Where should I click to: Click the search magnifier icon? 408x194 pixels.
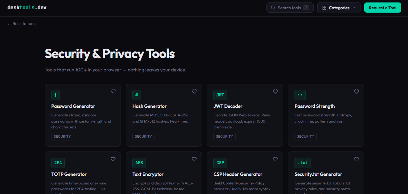pos(273,7)
